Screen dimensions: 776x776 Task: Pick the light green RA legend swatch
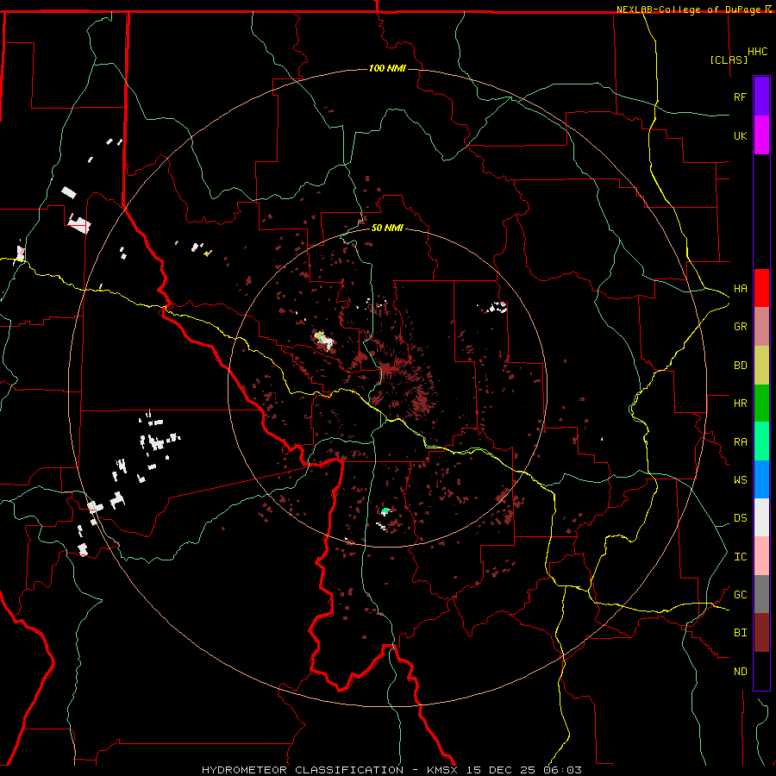tap(761, 441)
